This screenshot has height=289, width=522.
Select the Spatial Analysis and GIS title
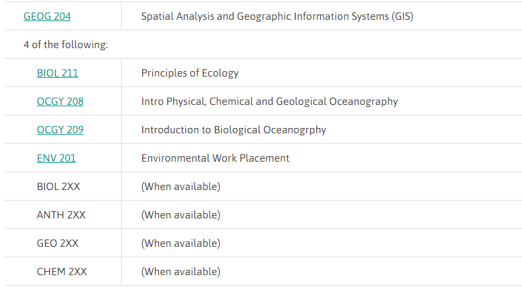coord(277,16)
